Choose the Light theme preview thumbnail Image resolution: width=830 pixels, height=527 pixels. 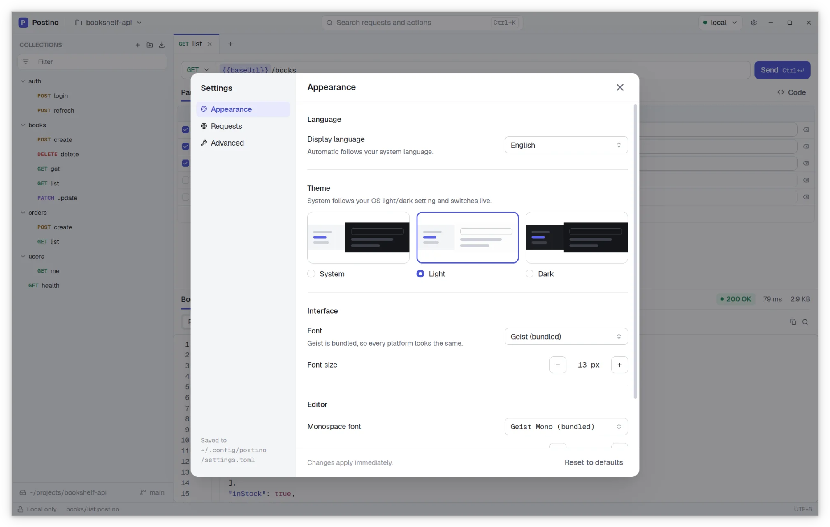[468, 237]
